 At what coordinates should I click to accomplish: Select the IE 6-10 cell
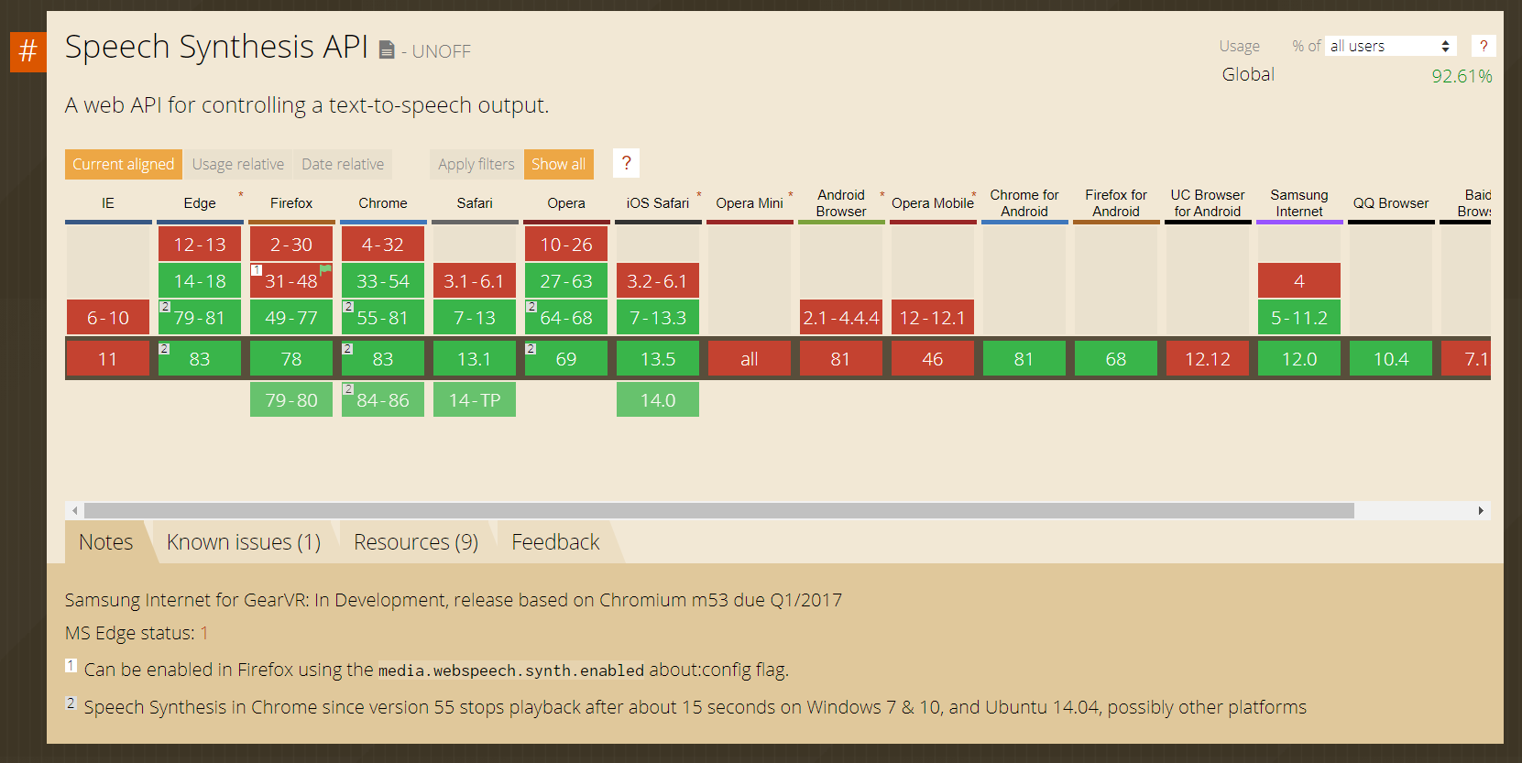[x=108, y=317]
